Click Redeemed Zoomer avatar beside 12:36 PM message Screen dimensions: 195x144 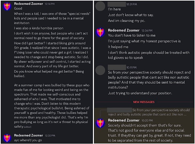pyautogui.click(x=100, y=32)
